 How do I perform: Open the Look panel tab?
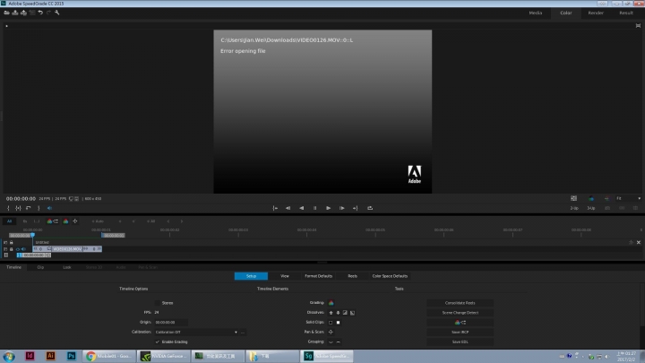(67, 267)
